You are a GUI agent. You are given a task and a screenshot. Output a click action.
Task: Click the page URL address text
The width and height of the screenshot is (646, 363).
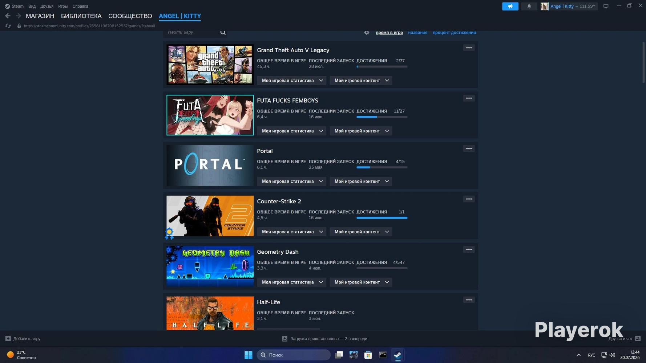tap(89, 26)
